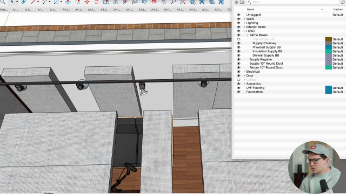Expand the Lighting tag folder
This screenshot has width=346, height=194.
pos(244,23)
